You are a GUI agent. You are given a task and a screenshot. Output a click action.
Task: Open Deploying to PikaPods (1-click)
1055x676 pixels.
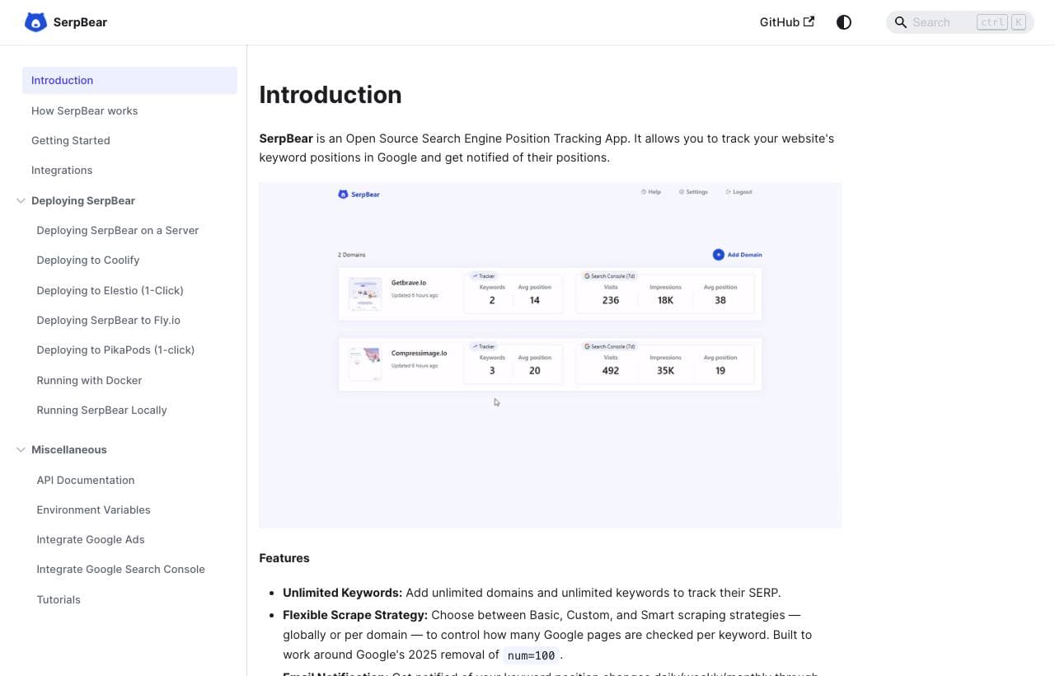point(115,350)
